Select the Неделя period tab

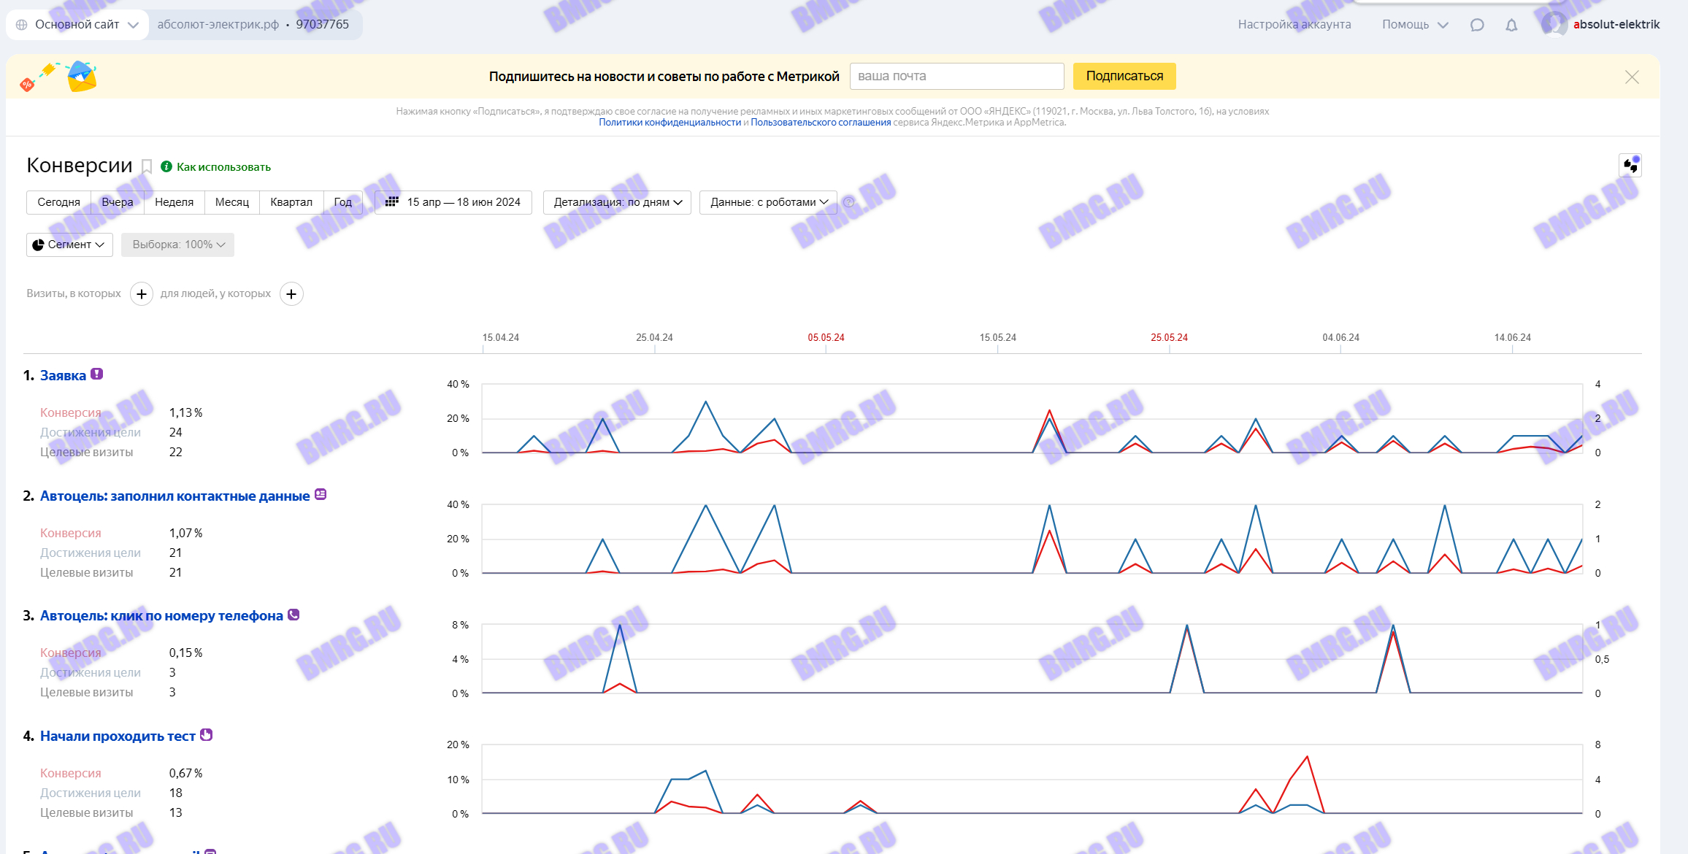point(174,202)
